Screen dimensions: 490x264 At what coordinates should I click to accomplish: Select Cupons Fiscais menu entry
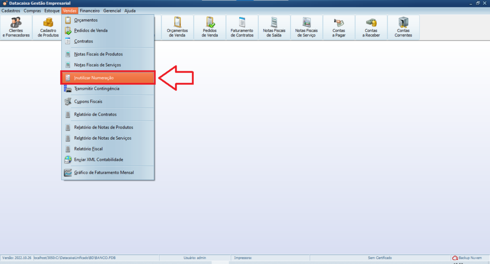click(88, 101)
